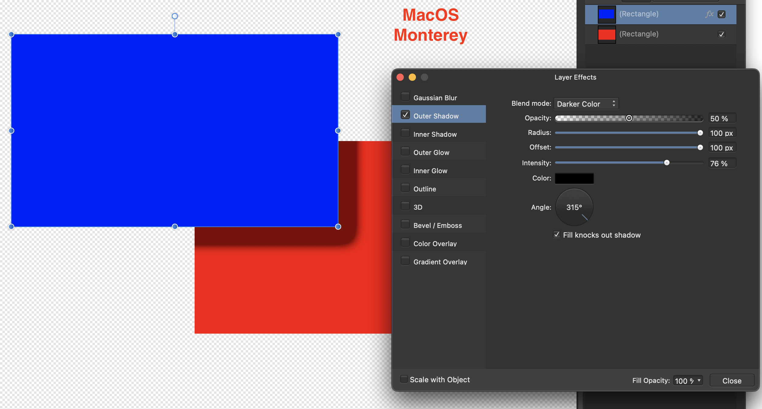Enable the 3D effect

405,206
